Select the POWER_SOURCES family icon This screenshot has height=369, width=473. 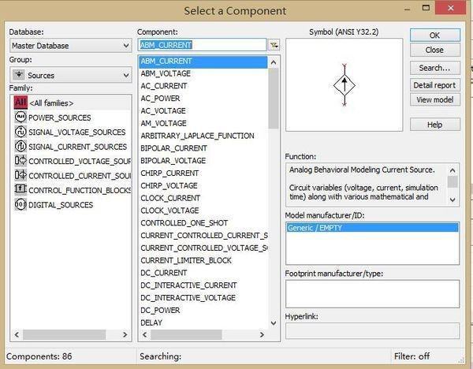[x=20, y=117]
